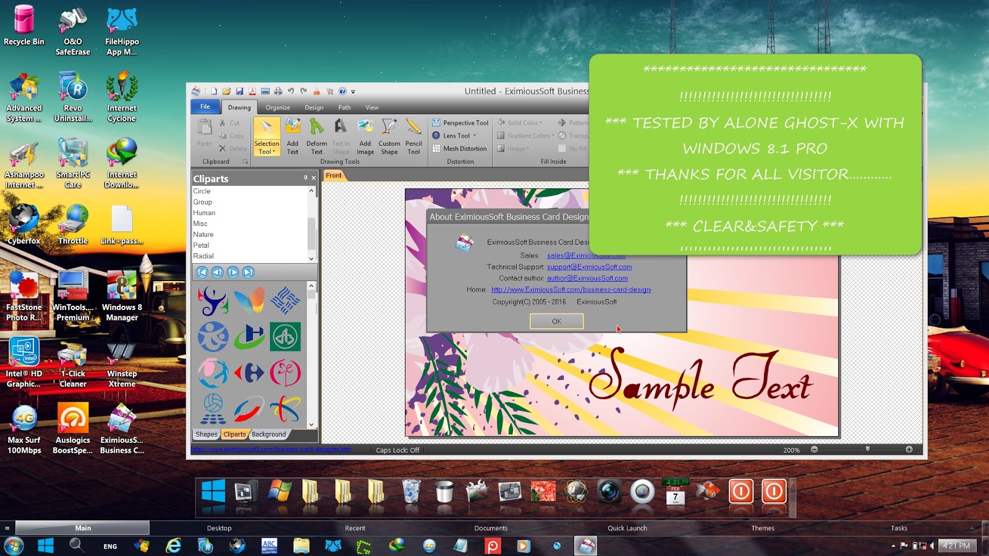This screenshot has height=556, width=989.
Task: Adjust the zoom slider handle
Action: click(868, 450)
